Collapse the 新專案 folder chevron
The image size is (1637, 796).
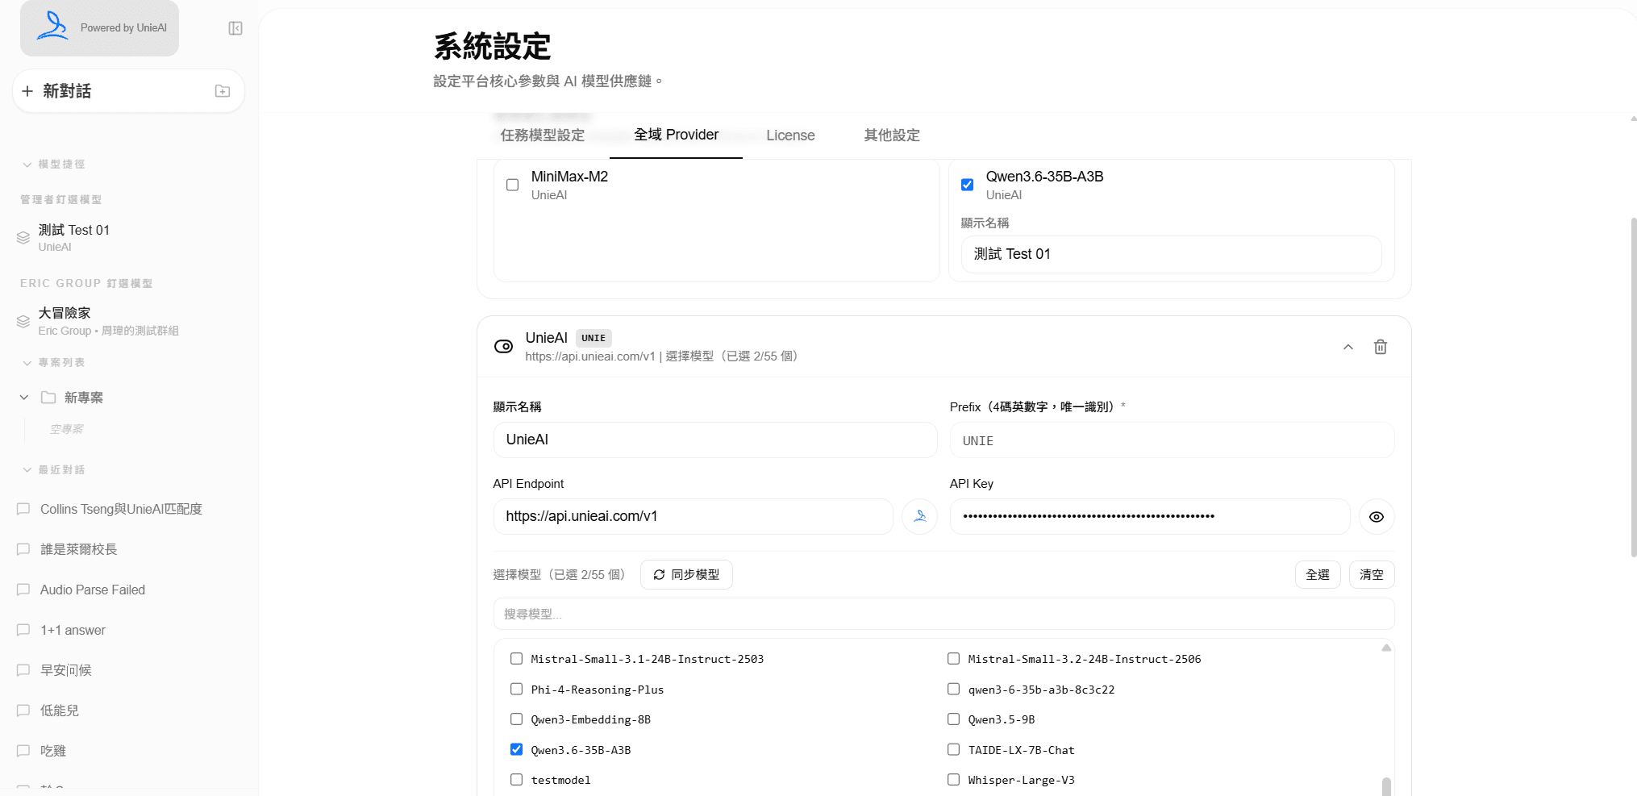tap(24, 398)
